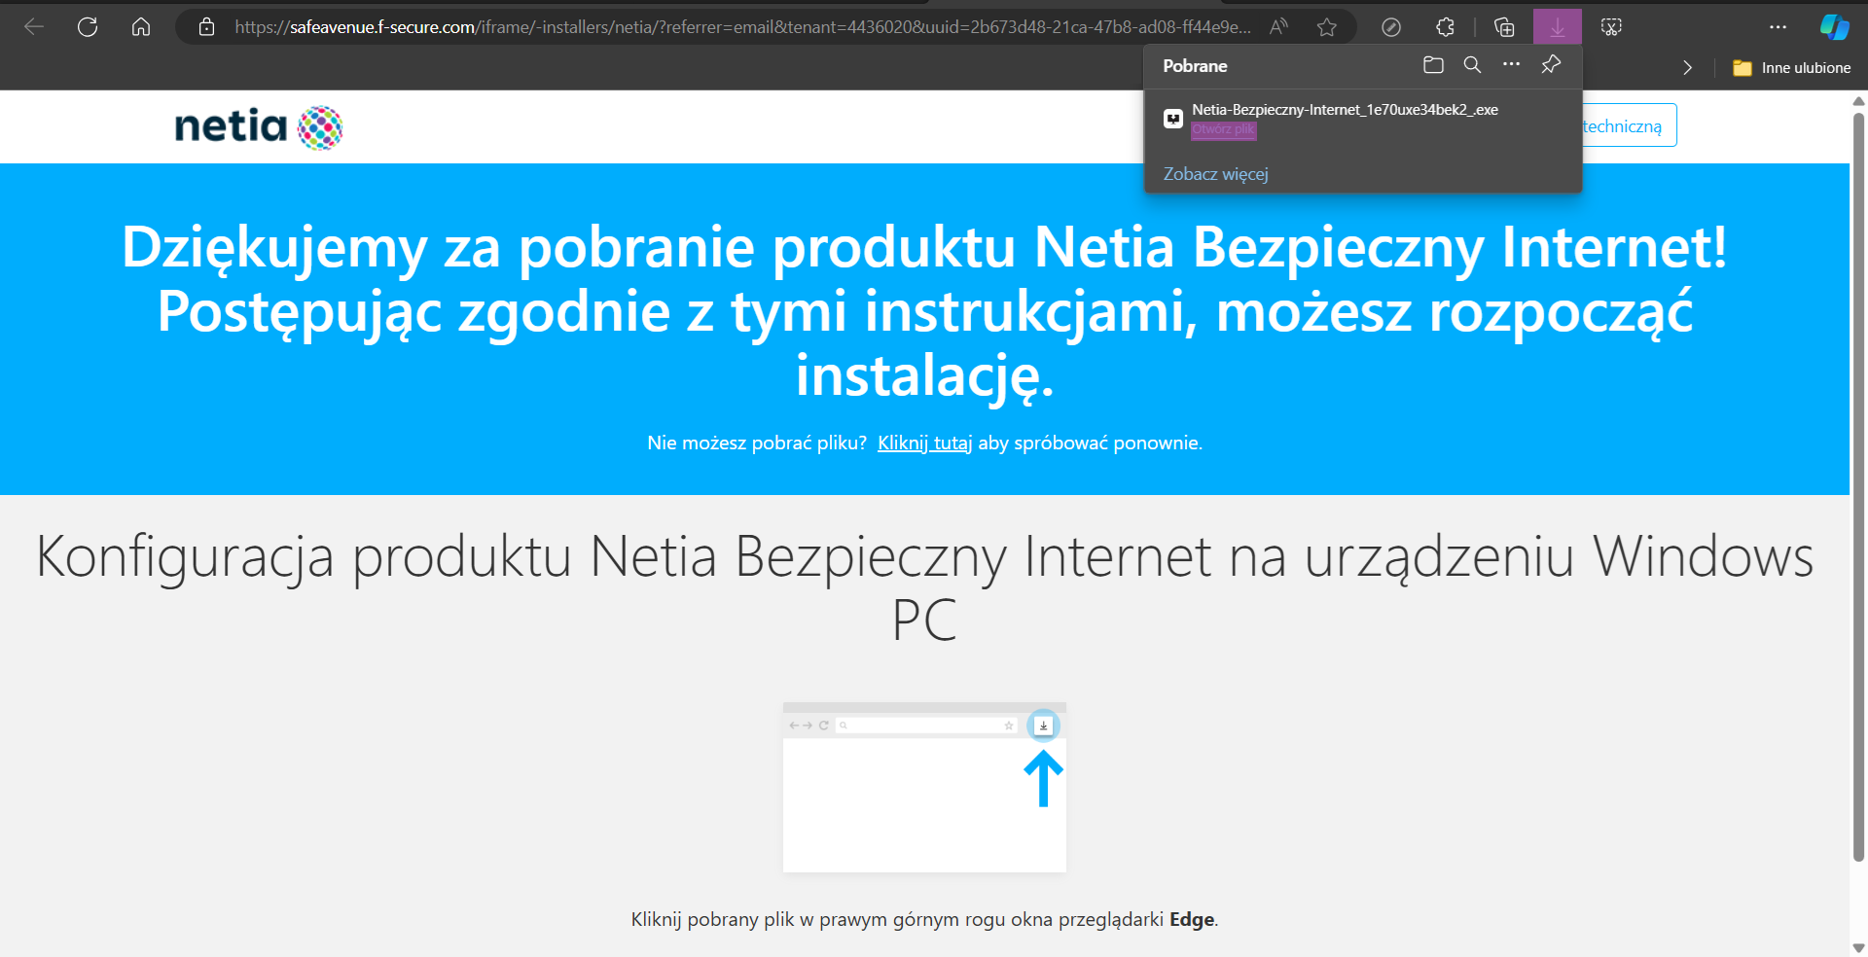Open browser Settings and more menu
This screenshot has width=1868, height=957.
click(1778, 27)
